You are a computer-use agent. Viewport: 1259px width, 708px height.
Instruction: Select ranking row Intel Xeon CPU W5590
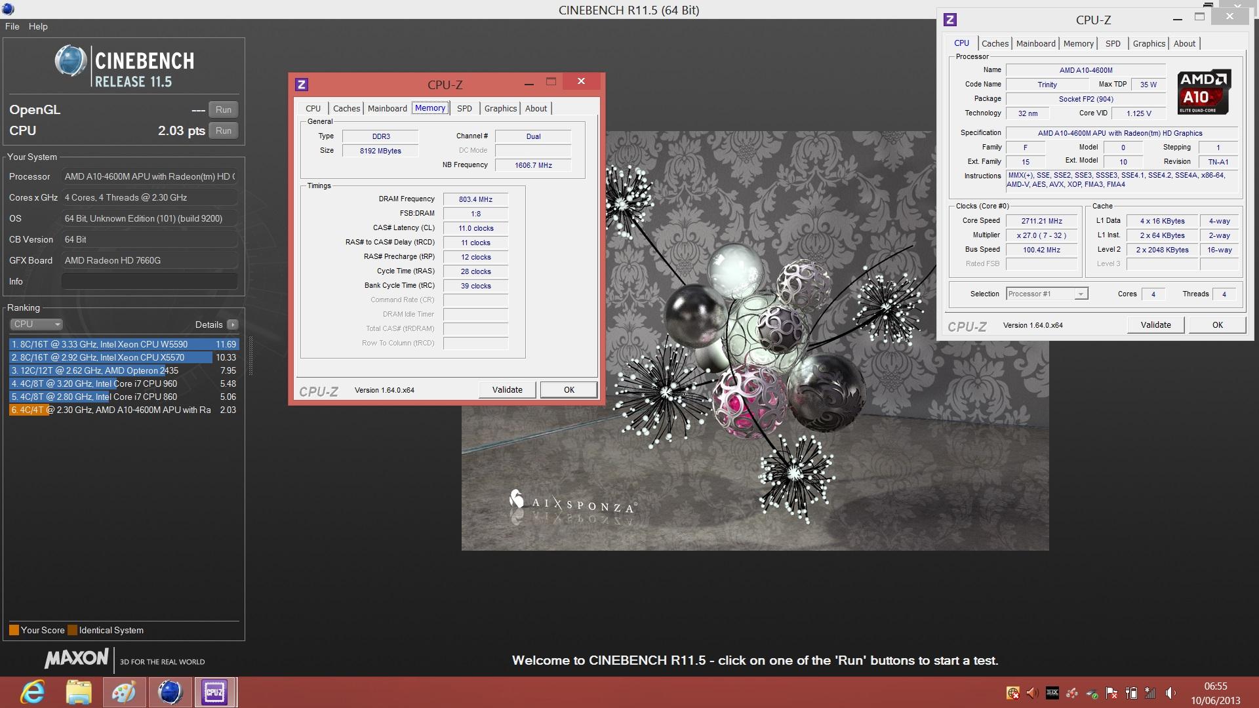[x=124, y=344]
